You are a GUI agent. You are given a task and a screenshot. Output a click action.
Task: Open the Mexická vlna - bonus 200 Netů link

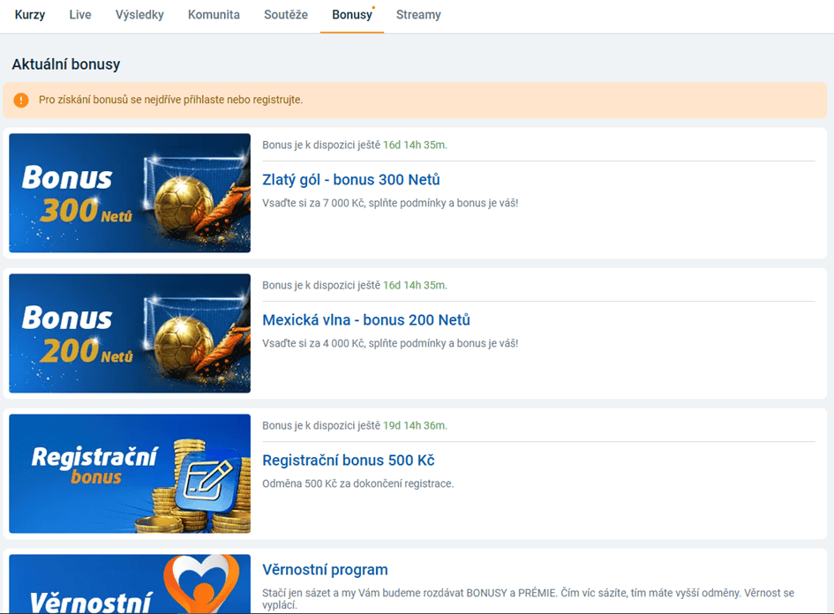[366, 320]
